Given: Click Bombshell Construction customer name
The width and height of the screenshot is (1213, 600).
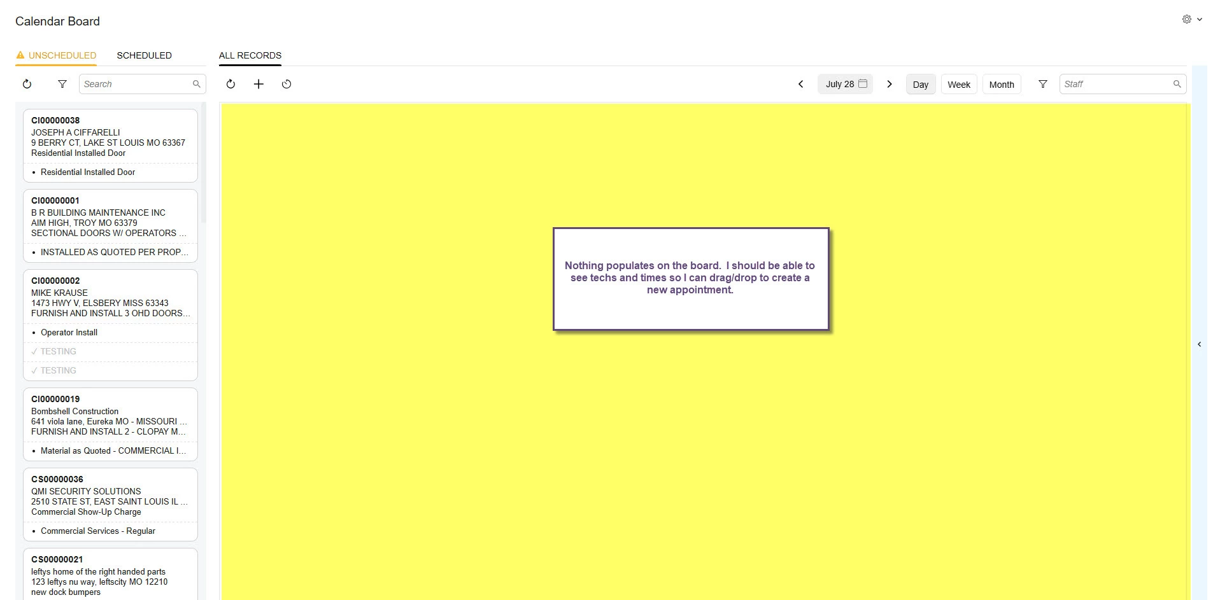Looking at the screenshot, I should tap(74, 411).
